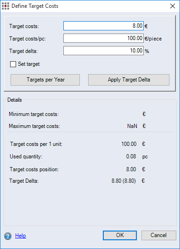Click the pc unit beside used quantity
The height and width of the screenshot is (249, 180).
pos(145,157)
